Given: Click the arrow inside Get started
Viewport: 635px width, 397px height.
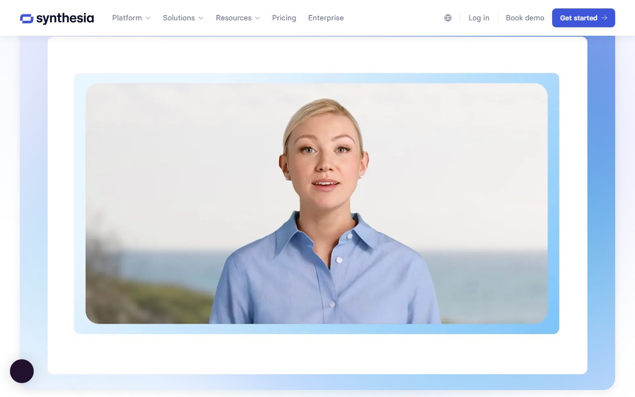Looking at the screenshot, I should point(604,18).
